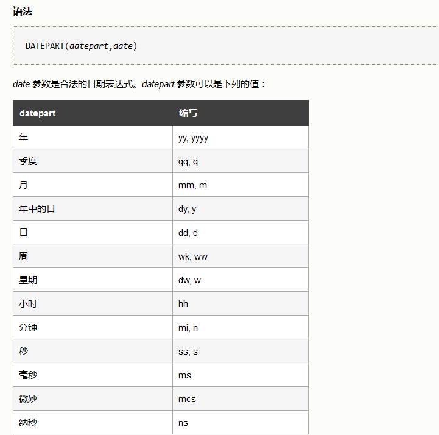This screenshot has width=439, height=435.
Task: Select the 纳秒 table cell
Action: tap(93, 422)
